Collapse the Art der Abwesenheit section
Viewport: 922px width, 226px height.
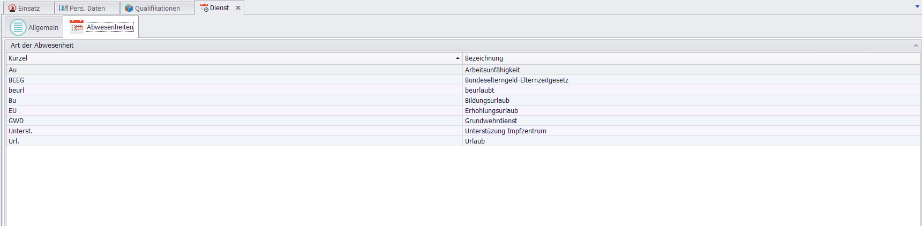916,46
